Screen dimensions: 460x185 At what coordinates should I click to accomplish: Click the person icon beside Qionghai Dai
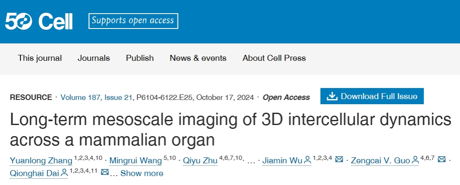coord(64,173)
